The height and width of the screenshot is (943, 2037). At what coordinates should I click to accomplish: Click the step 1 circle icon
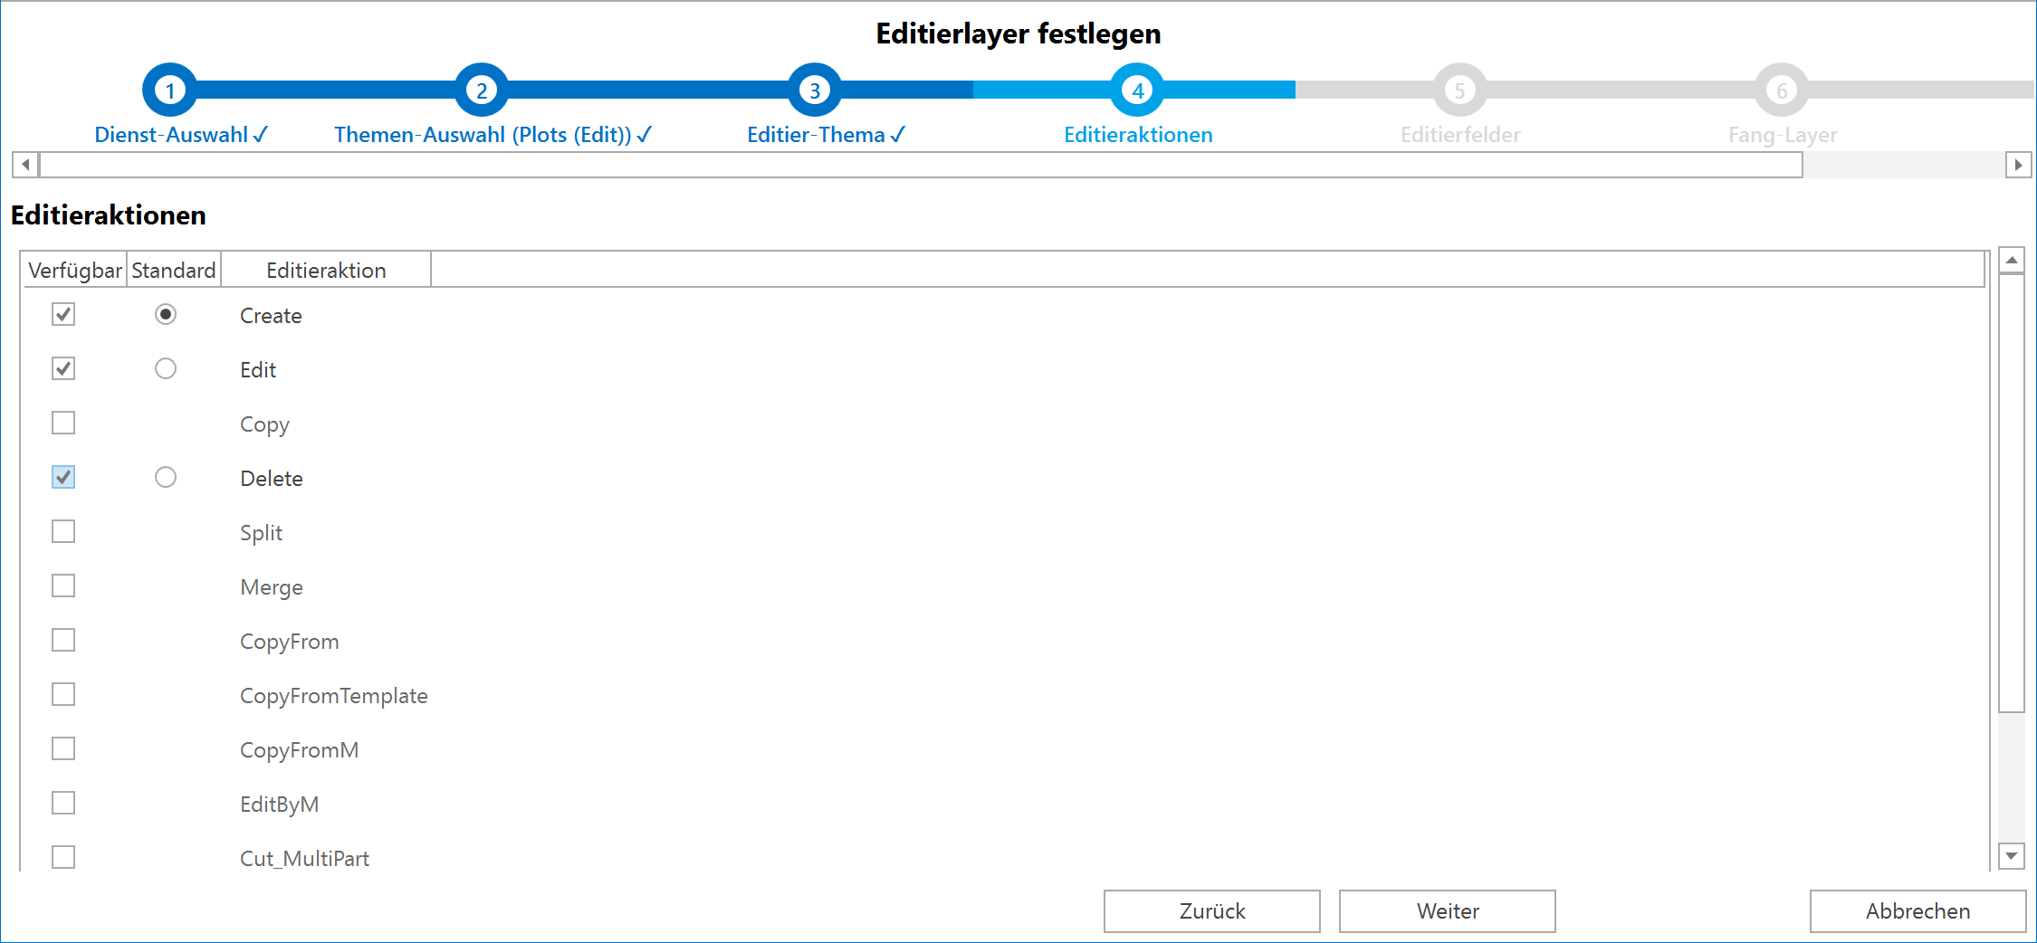pos(169,89)
